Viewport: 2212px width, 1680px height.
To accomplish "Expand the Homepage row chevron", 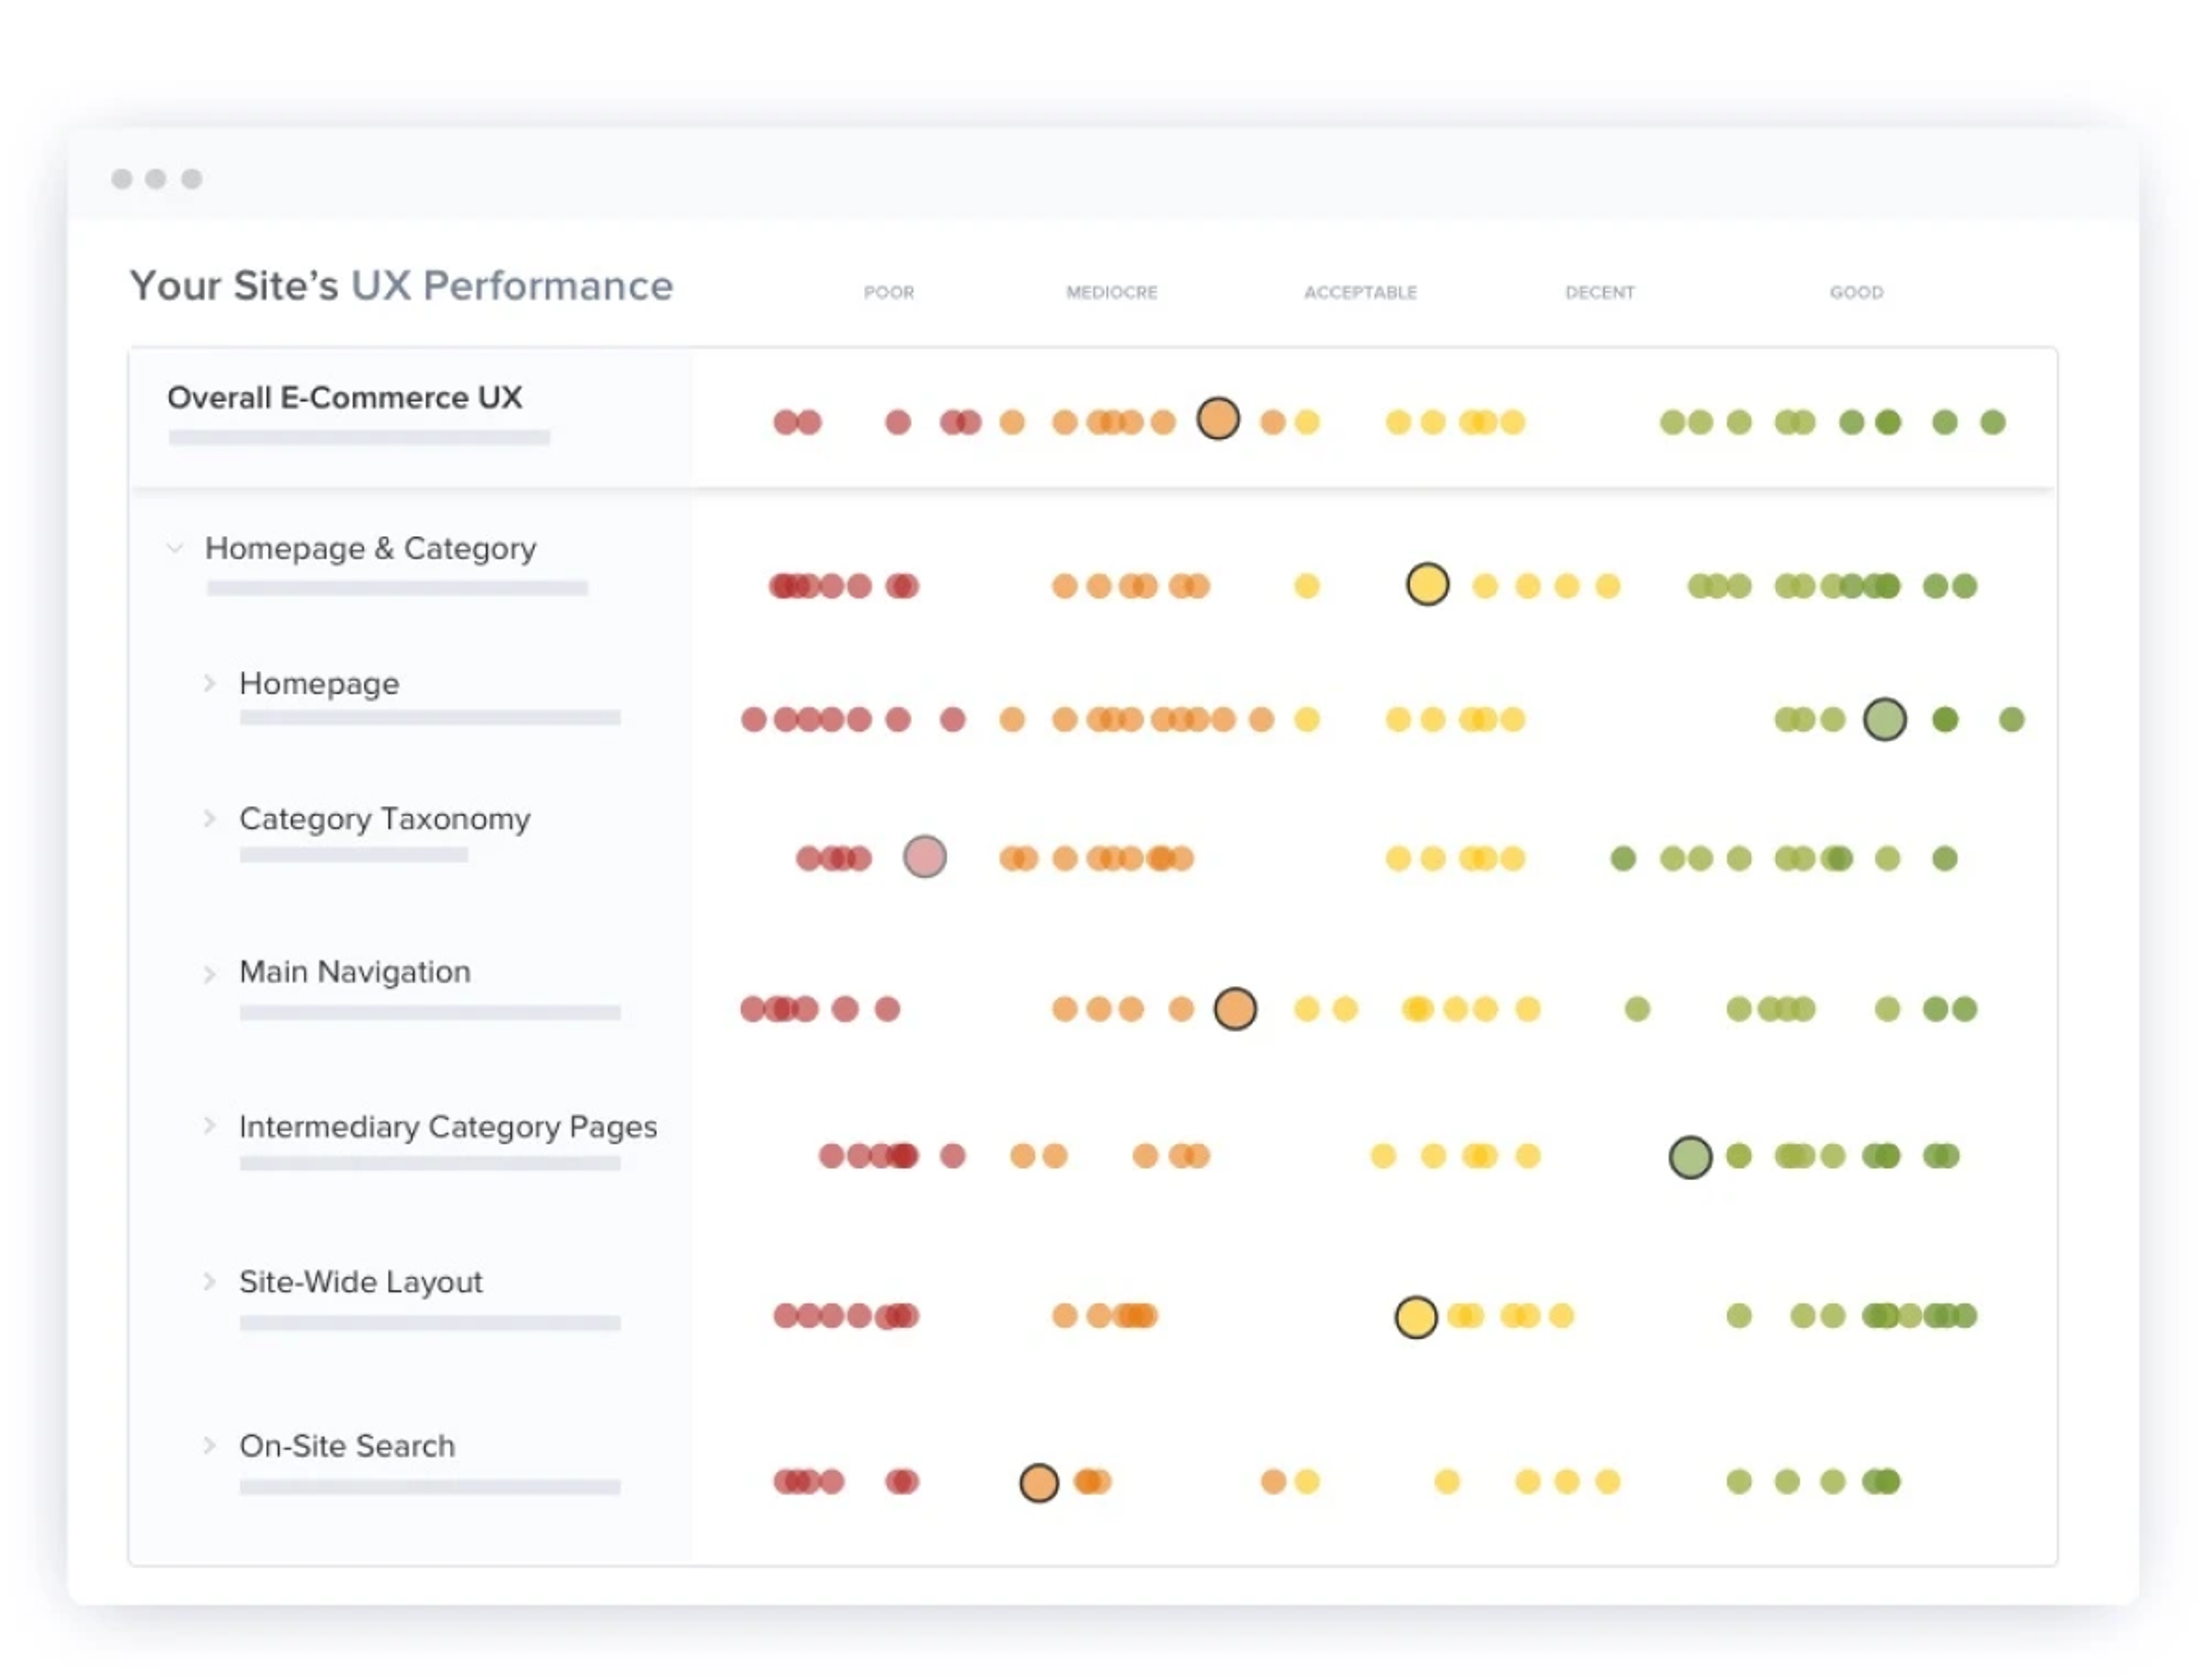I will tap(209, 683).
